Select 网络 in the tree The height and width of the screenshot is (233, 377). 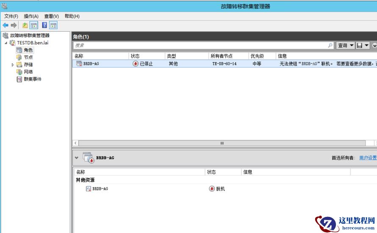tap(28, 72)
